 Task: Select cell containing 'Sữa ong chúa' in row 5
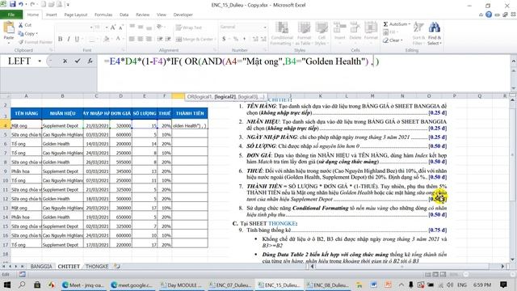pos(26,135)
